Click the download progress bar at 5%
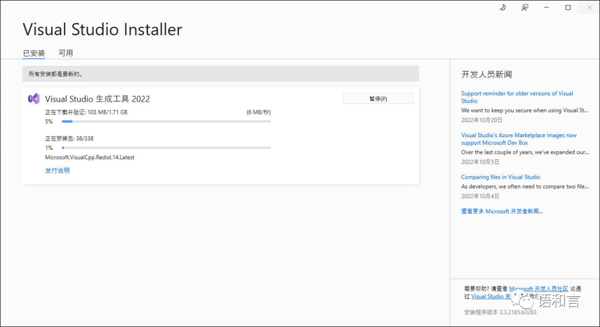This screenshot has width=600, height=327. click(166, 122)
